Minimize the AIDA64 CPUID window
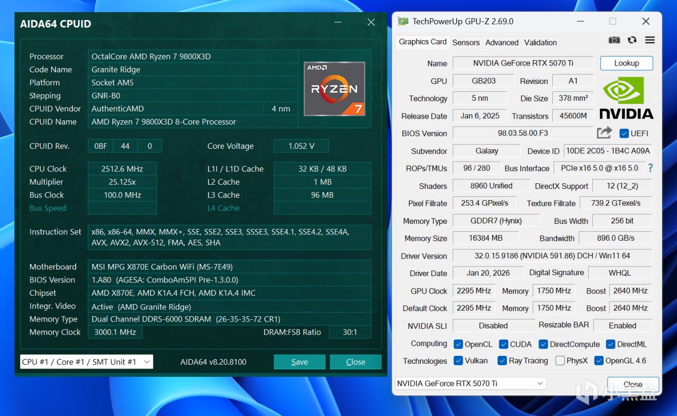Screen dimensions: 677x416 (338, 22)
